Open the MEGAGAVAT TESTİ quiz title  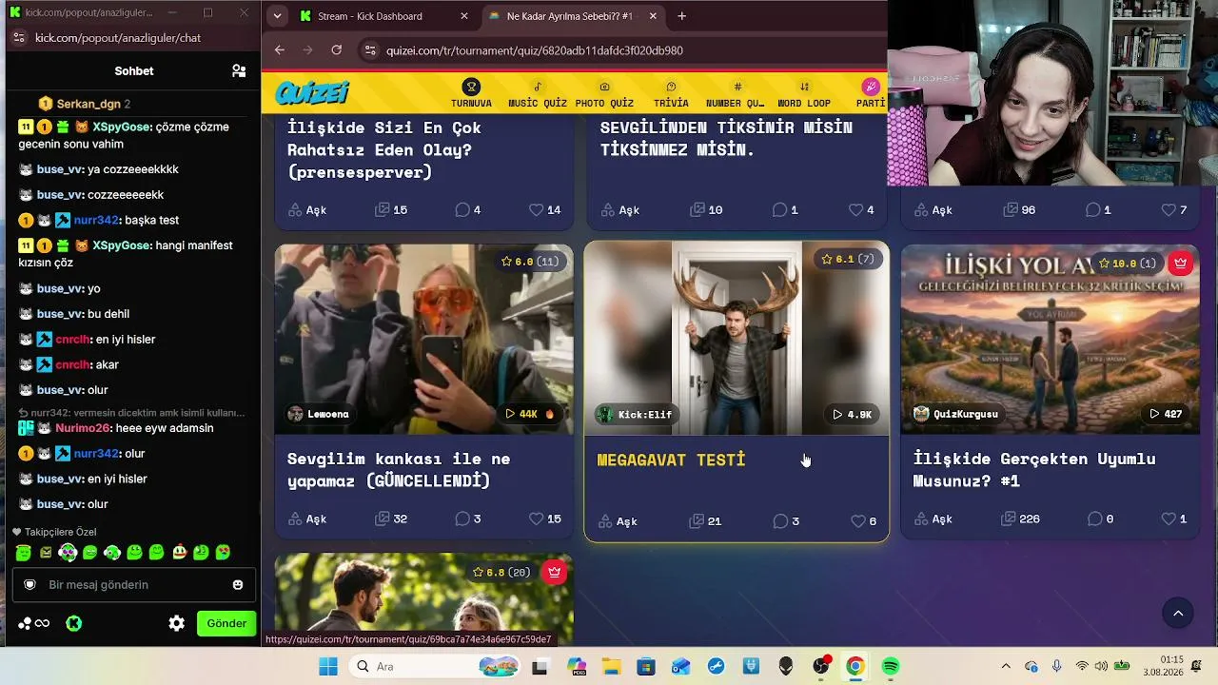[x=671, y=460]
